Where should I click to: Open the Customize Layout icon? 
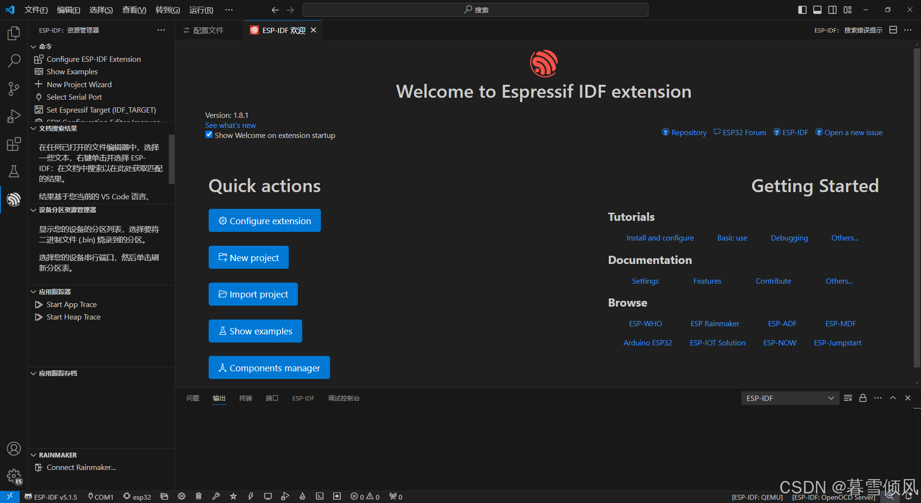click(x=848, y=10)
